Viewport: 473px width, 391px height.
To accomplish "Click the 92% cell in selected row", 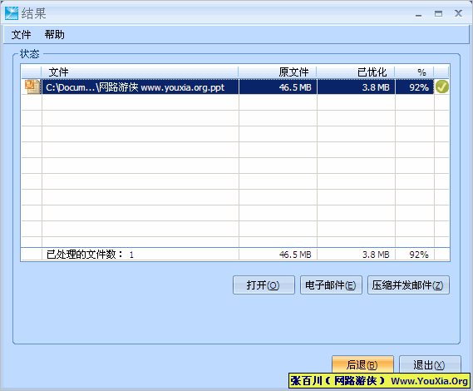I will click(x=415, y=87).
